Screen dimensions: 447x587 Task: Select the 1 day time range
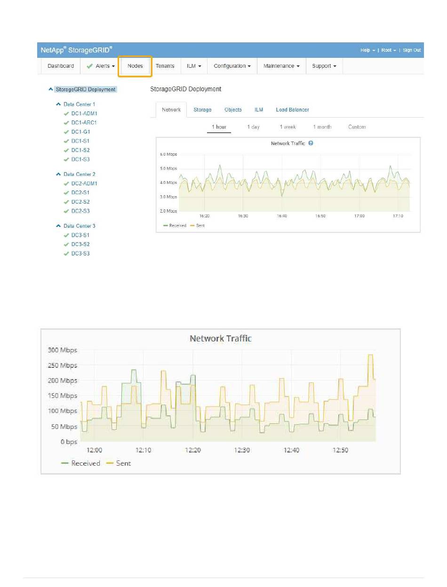point(254,127)
